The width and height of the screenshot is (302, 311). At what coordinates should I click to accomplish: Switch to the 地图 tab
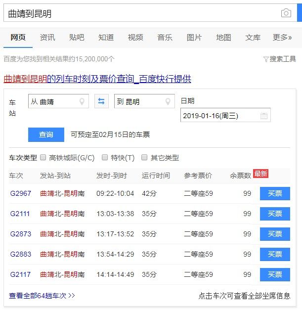(223, 37)
